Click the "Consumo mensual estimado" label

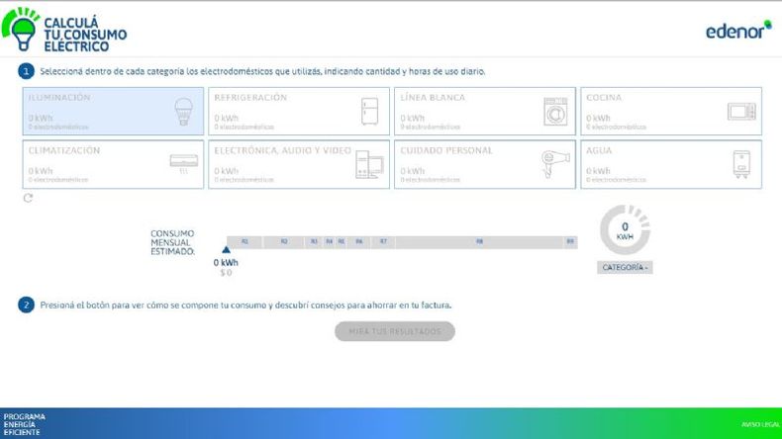[x=172, y=242]
